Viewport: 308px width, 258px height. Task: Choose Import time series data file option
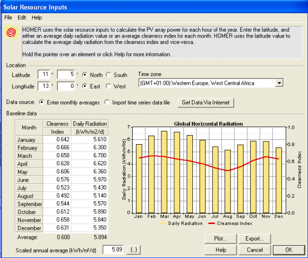[107, 102]
